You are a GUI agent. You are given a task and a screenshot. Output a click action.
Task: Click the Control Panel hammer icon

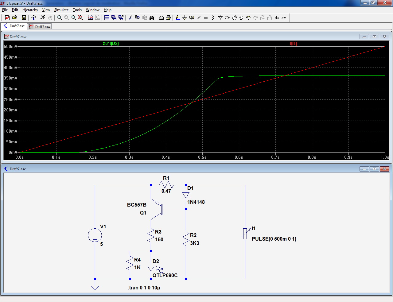[33, 18]
